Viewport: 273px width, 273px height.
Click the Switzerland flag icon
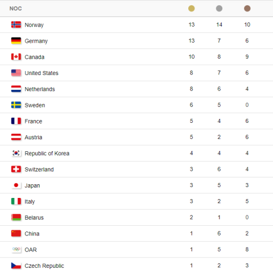16,169
